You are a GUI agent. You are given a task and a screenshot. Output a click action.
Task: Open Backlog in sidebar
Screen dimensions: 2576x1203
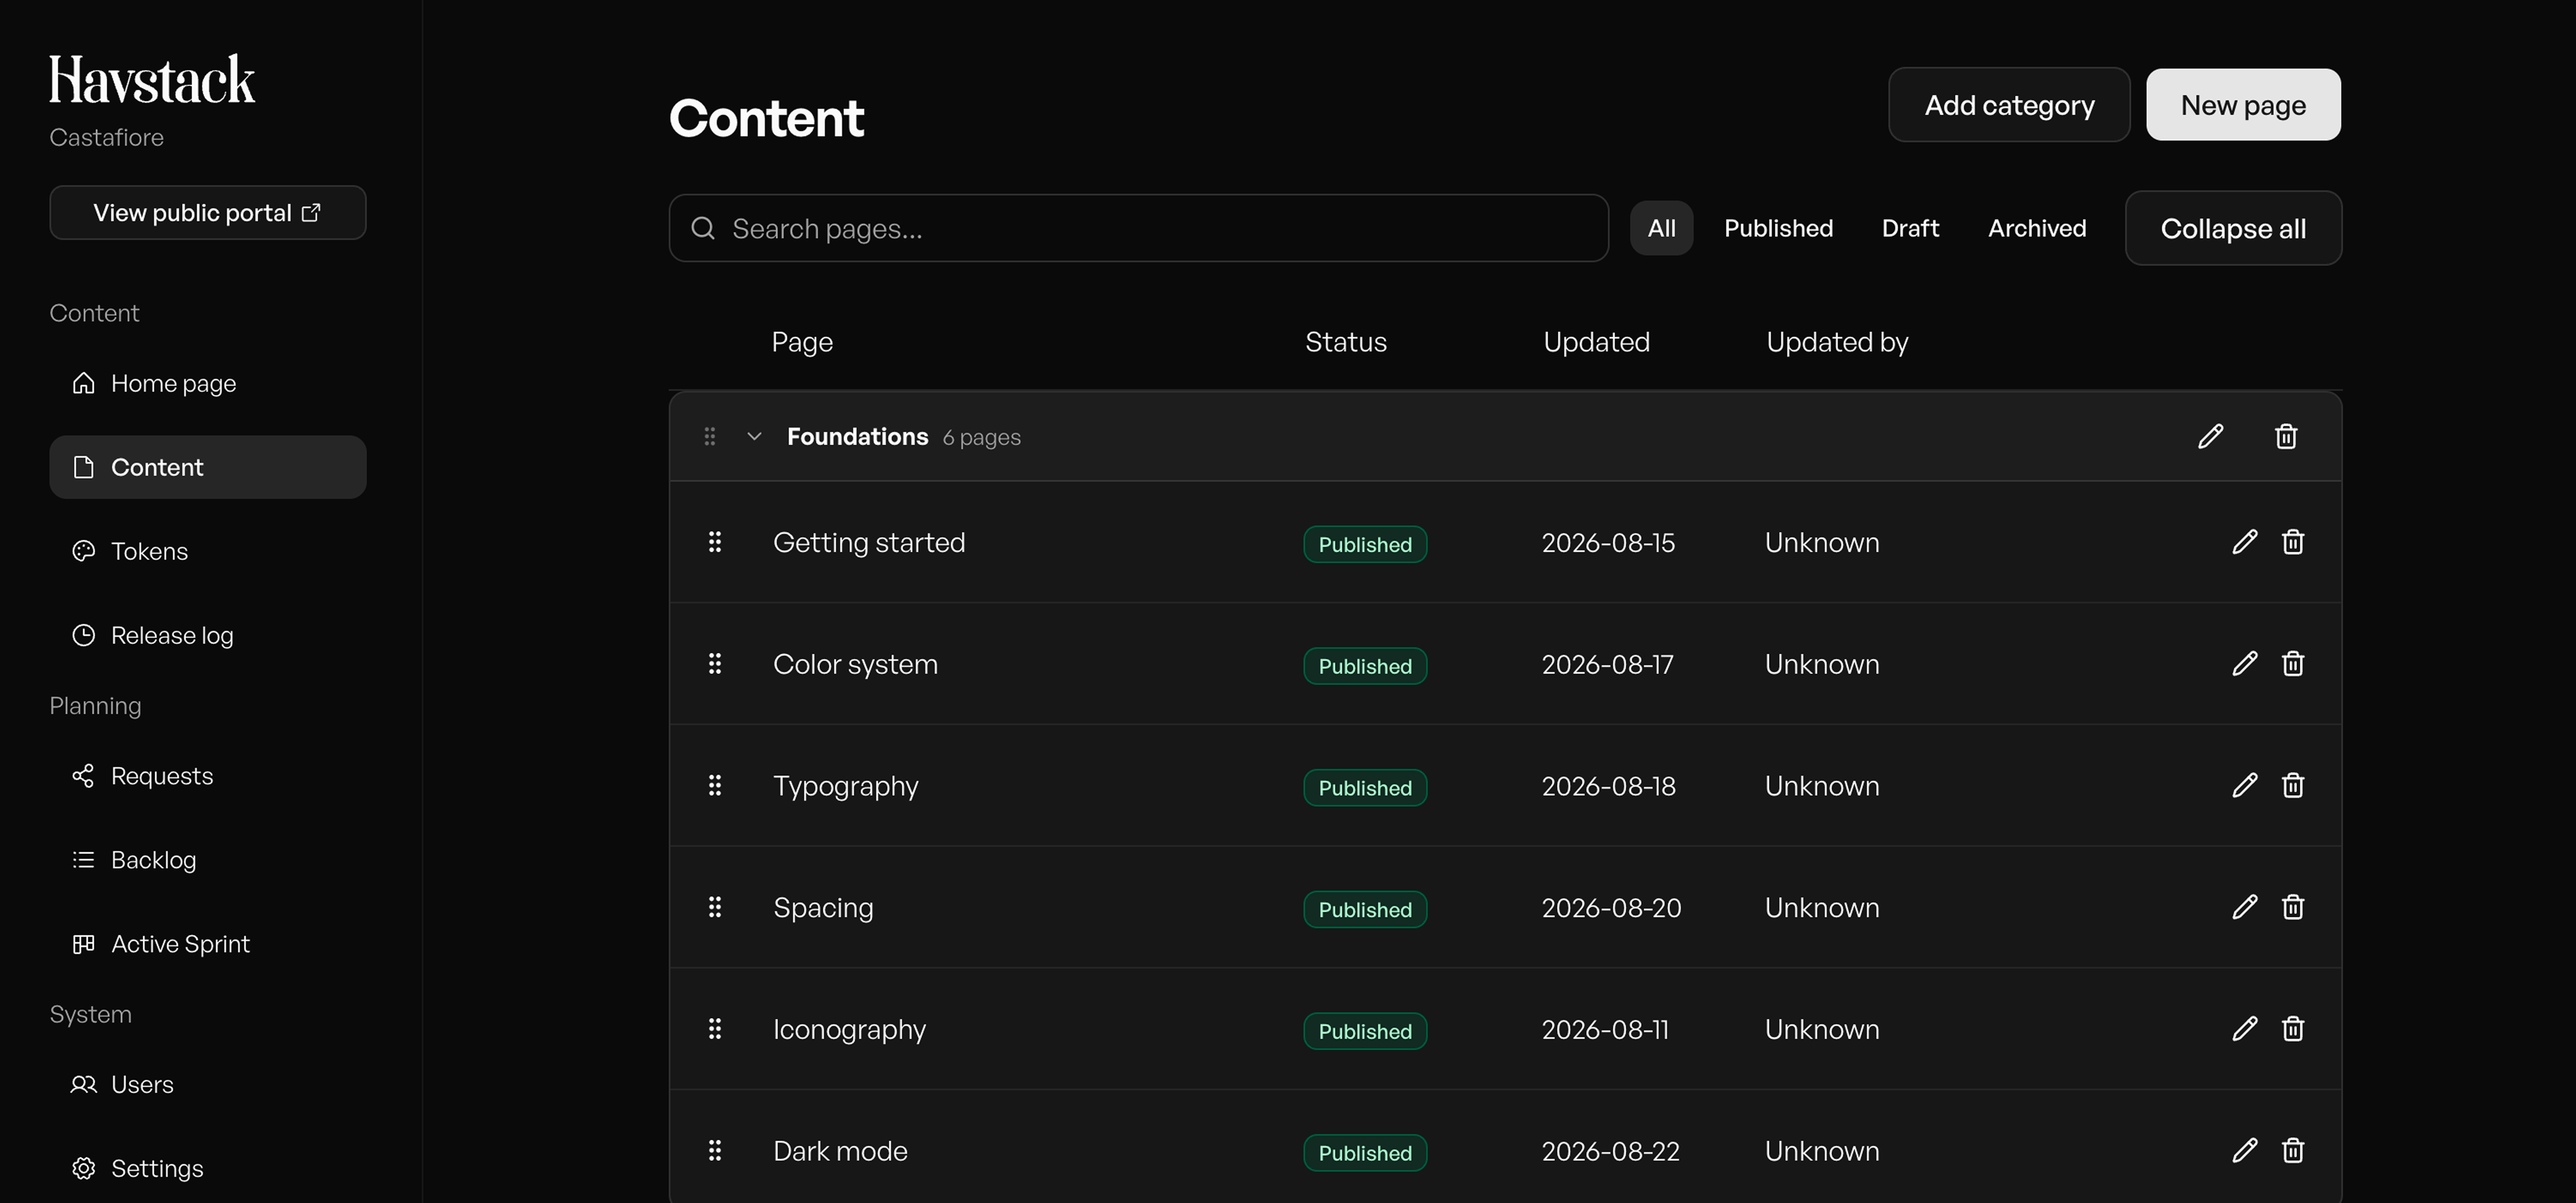click(x=208, y=860)
